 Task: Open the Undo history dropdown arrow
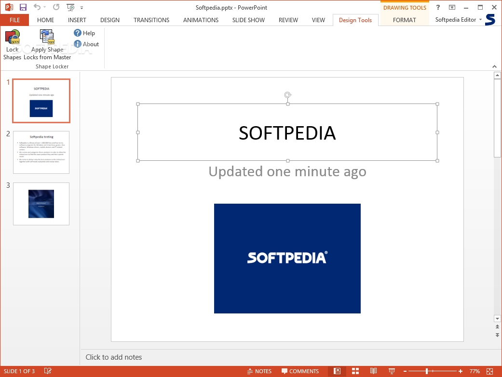point(44,7)
